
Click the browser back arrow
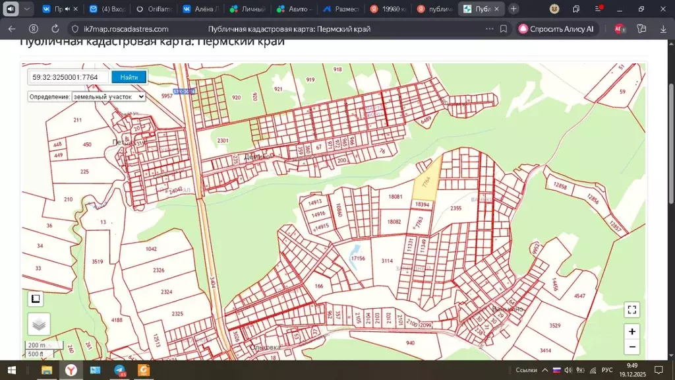click(x=12, y=29)
